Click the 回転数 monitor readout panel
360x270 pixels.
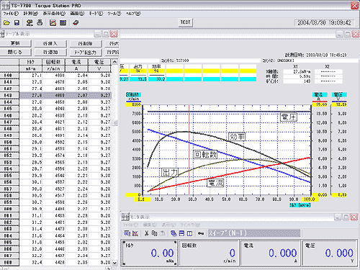pyautogui.click(x=209, y=253)
